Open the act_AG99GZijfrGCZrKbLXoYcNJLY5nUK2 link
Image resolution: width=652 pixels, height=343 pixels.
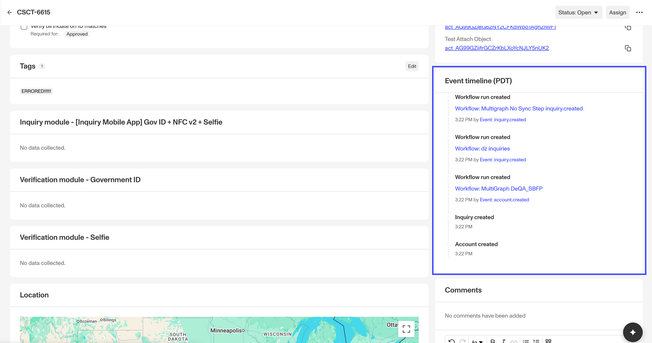(497, 48)
